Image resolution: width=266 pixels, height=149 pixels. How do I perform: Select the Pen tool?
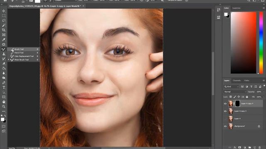click(x=4, y=83)
